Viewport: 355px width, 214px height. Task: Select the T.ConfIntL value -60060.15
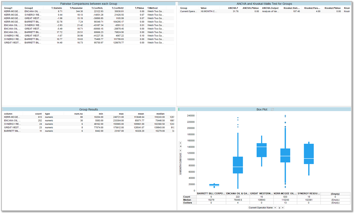(98, 29)
